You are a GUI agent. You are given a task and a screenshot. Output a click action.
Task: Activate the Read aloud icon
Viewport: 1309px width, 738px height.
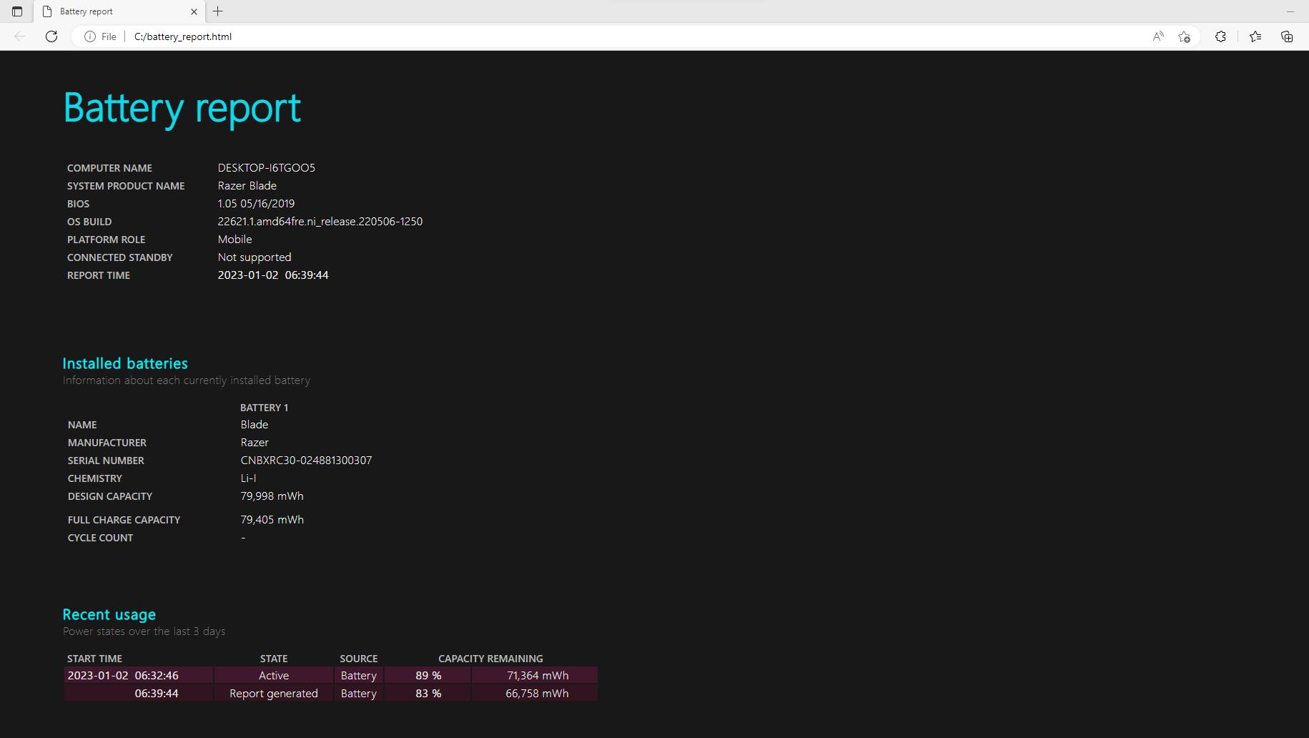1157,36
